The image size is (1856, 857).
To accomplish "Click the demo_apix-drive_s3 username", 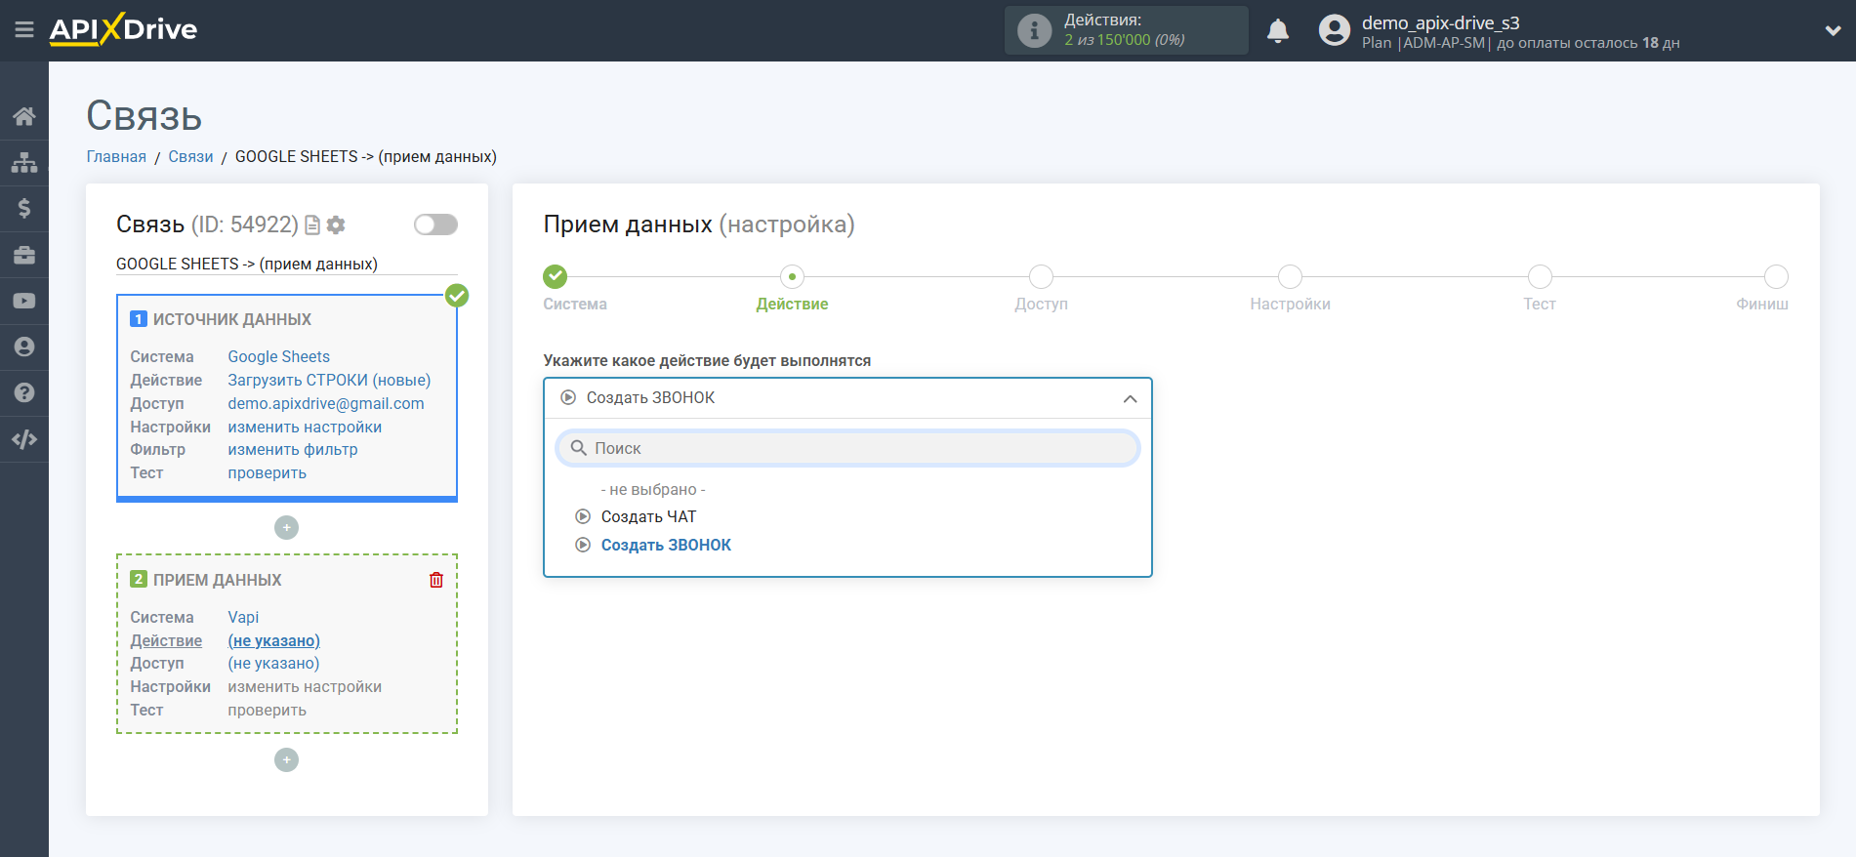I will pos(1440,22).
